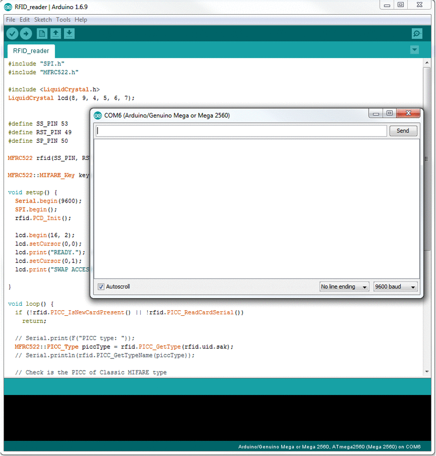The width and height of the screenshot is (436, 456).
Task: Click the 'MFRC522::PICC_Type piccType' line
Action: tap(124, 347)
